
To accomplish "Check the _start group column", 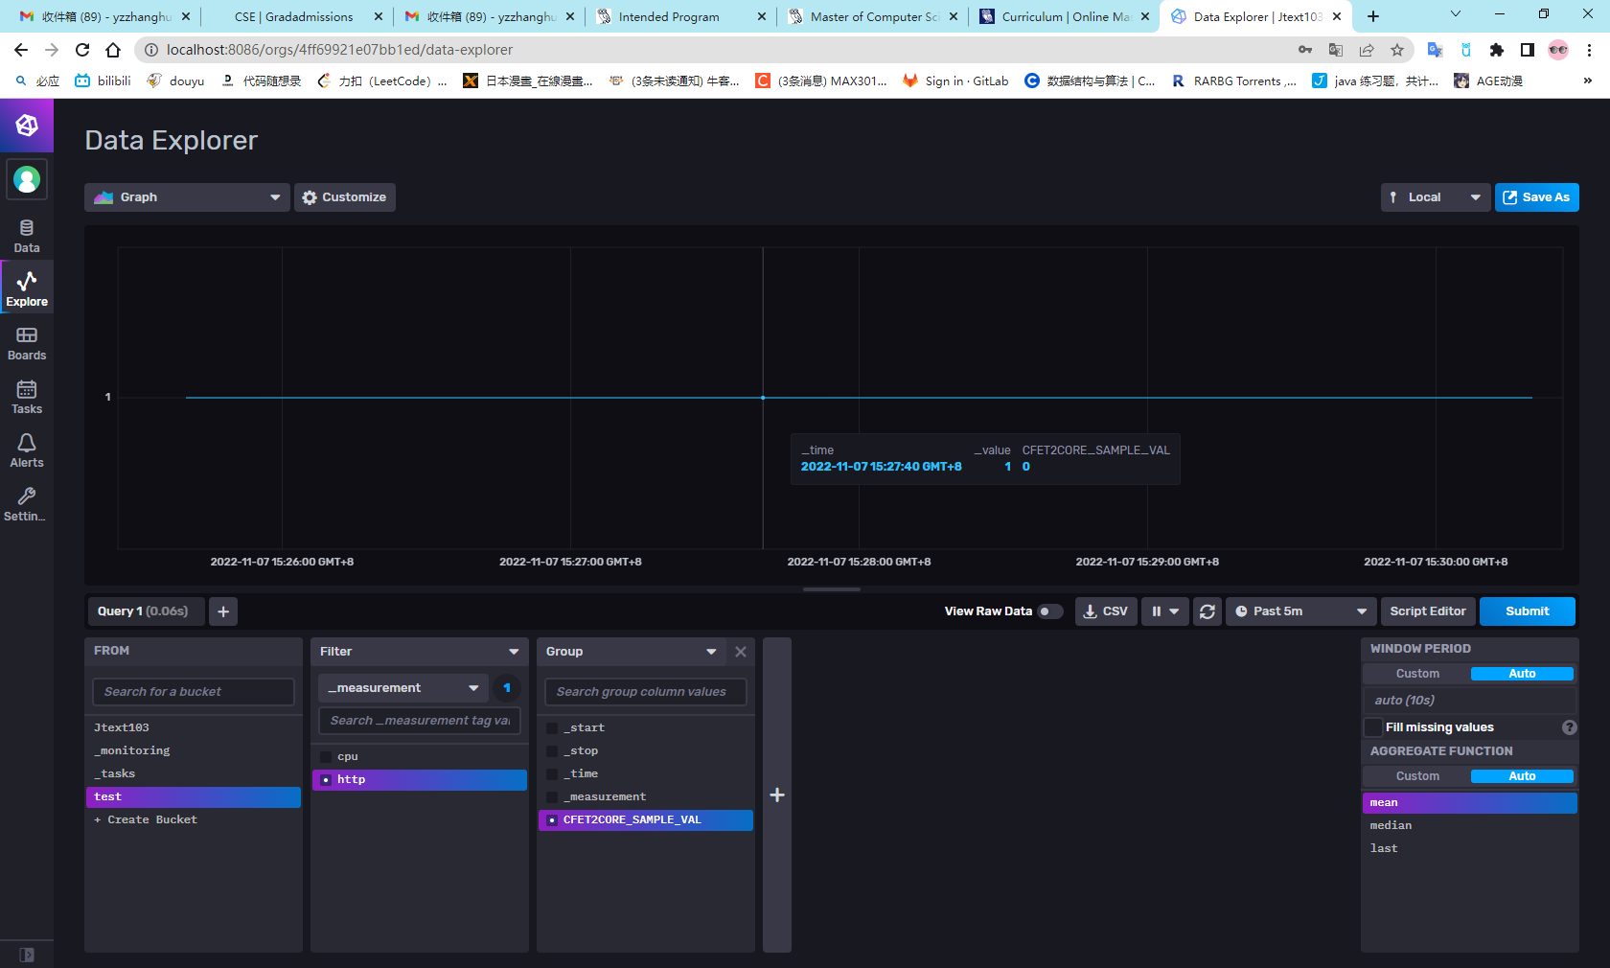I will (x=552, y=728).
